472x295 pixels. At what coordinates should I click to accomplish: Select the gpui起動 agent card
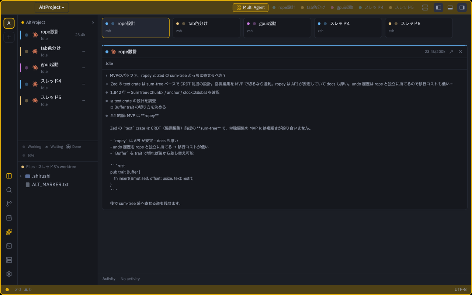coord(277,28)
